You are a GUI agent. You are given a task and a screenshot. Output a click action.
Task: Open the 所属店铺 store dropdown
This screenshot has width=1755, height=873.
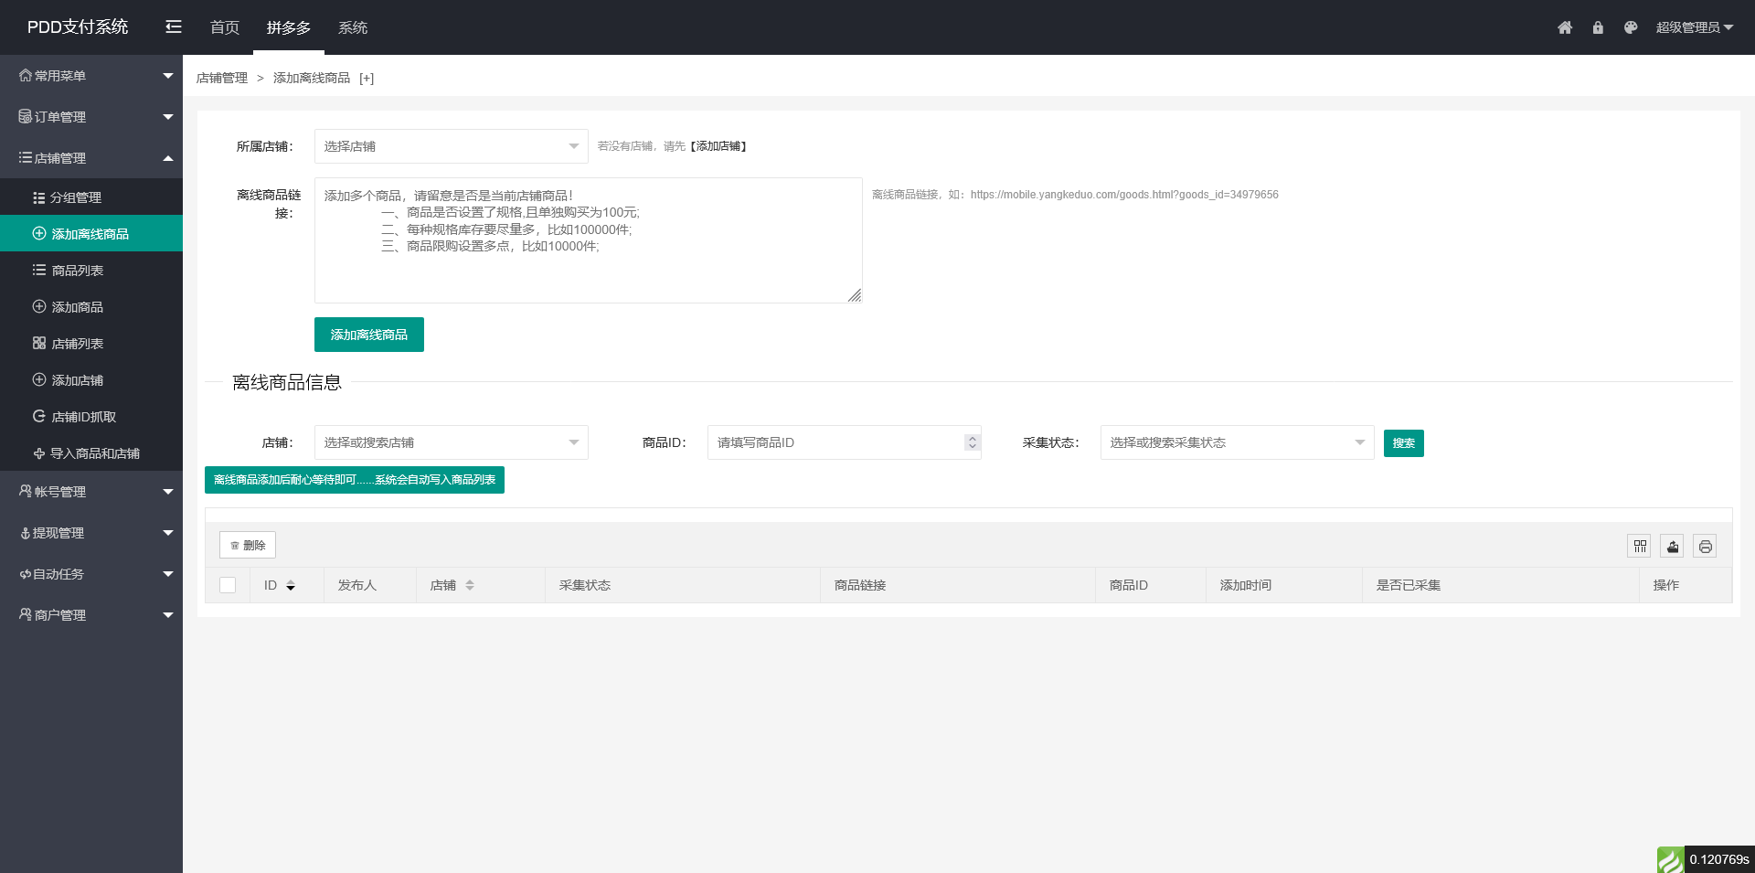tap(451, 146)
